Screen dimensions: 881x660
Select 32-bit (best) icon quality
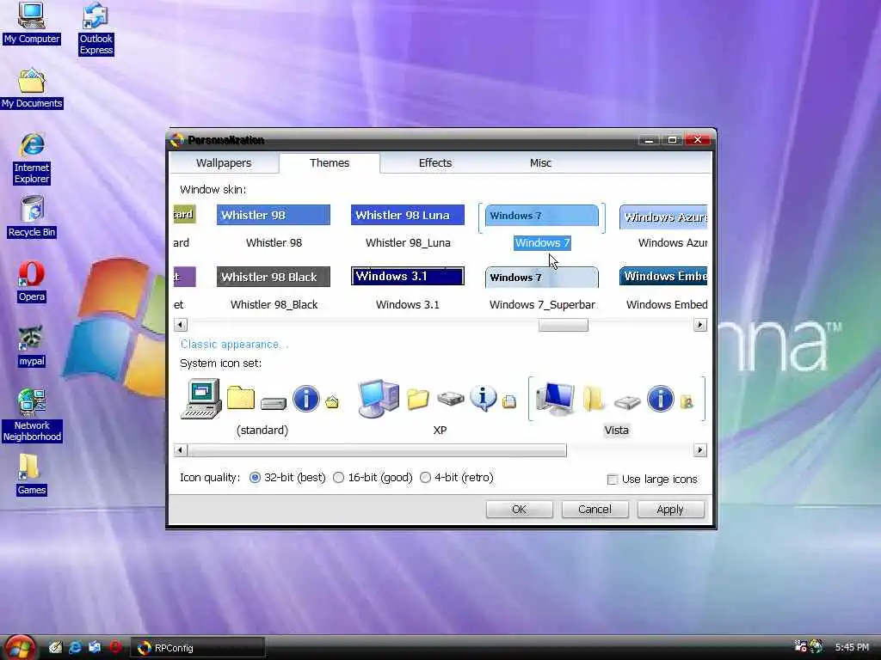coord(287,478)
